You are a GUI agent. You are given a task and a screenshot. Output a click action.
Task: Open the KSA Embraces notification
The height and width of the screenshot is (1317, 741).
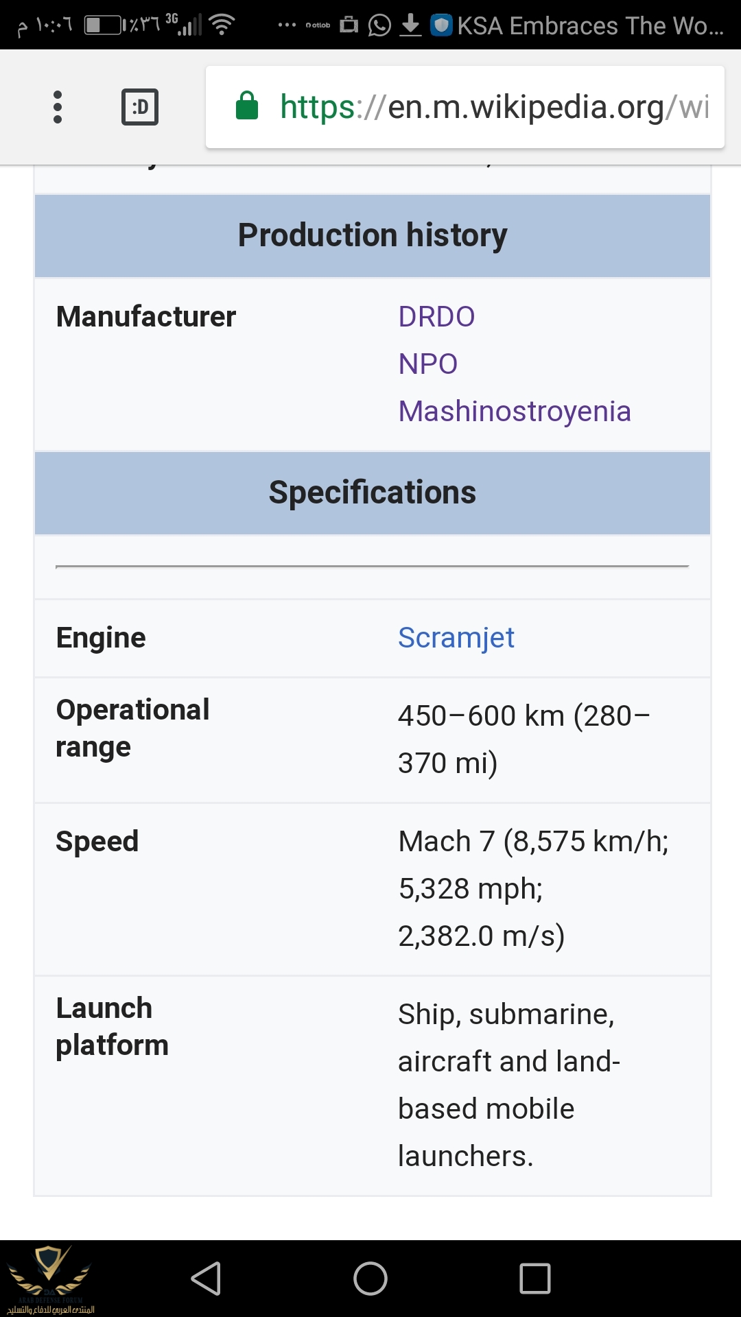[590, 25]
